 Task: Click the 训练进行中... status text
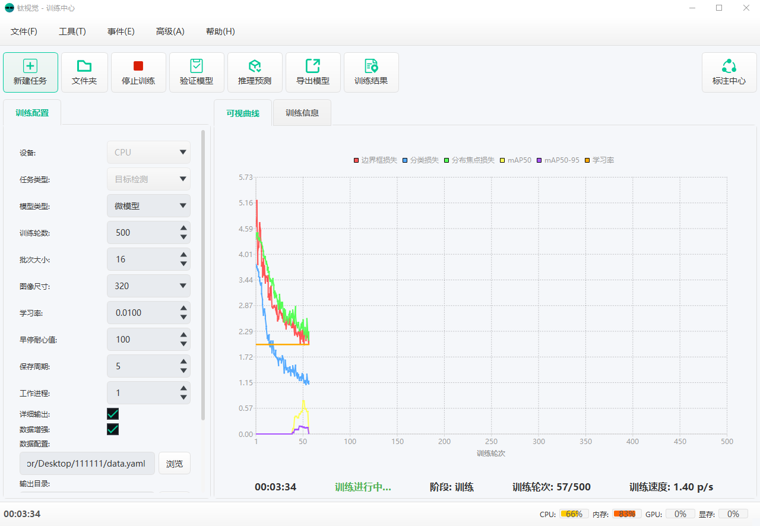click(363, 487)
